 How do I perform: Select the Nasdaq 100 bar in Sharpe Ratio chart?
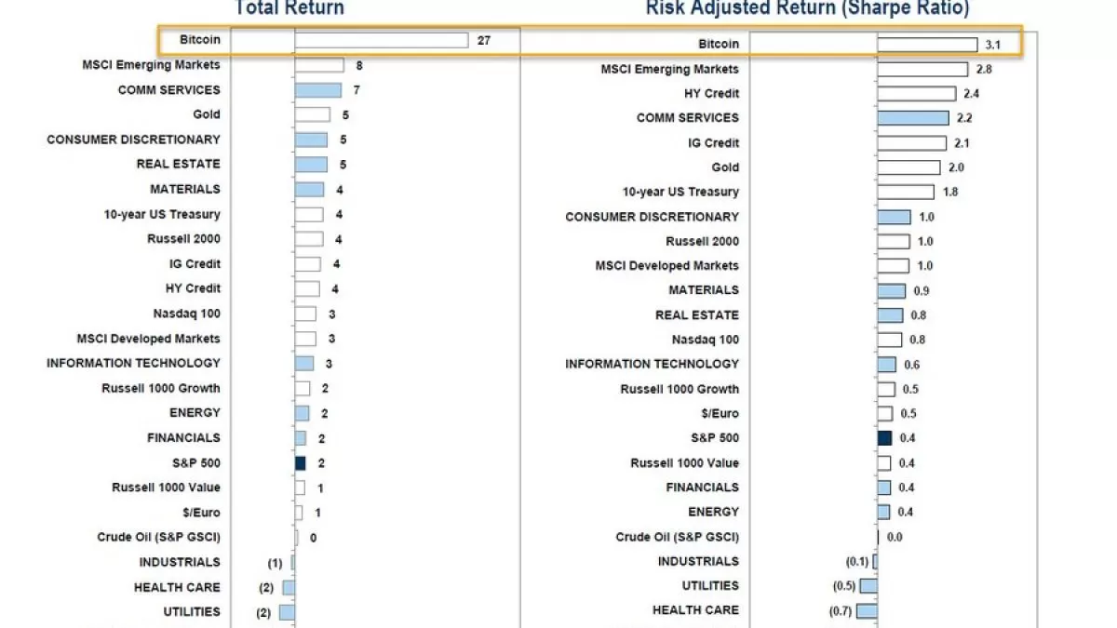point(889,340)
